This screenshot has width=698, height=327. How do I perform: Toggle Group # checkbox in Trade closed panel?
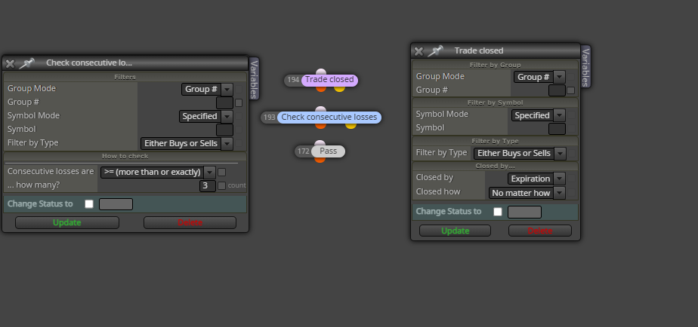570,90
